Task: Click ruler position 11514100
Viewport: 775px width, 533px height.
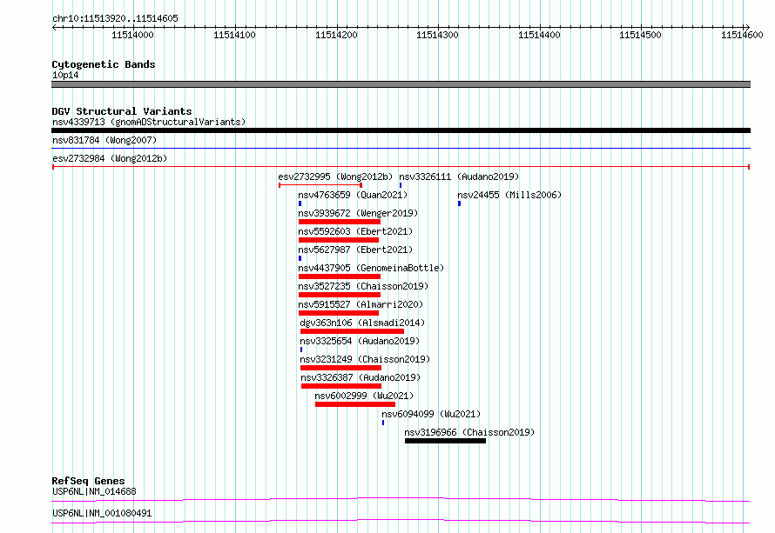Action: click(234, 35)
